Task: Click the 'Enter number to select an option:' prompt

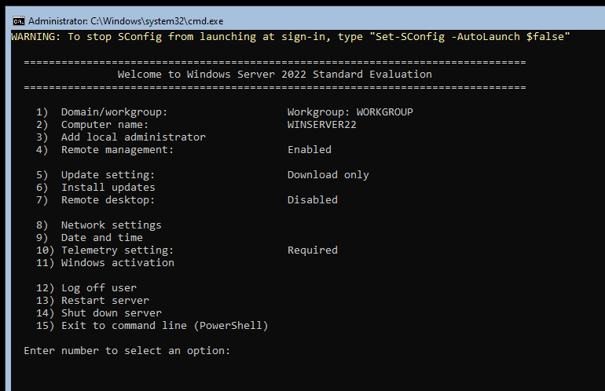Action: (127, 350)
